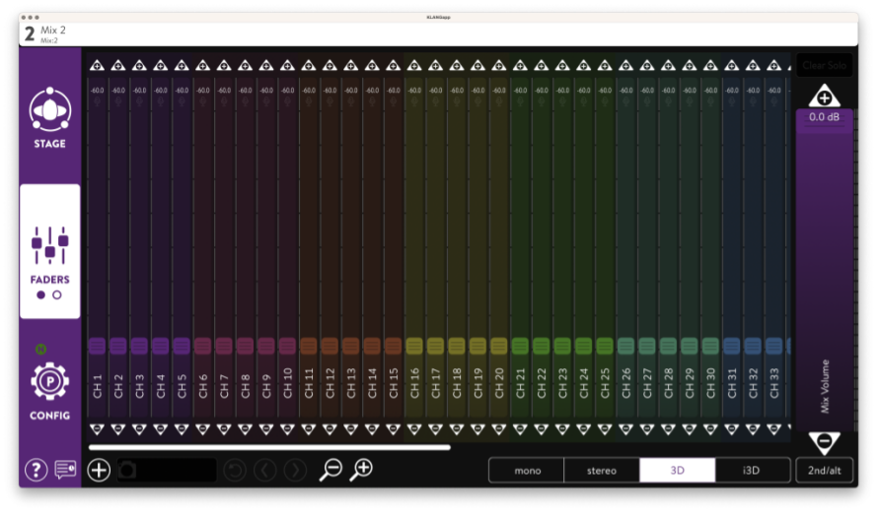Open the Stage view
This screenshot has height=517, width=880.
pyautogui.click(x=49, y=117)
